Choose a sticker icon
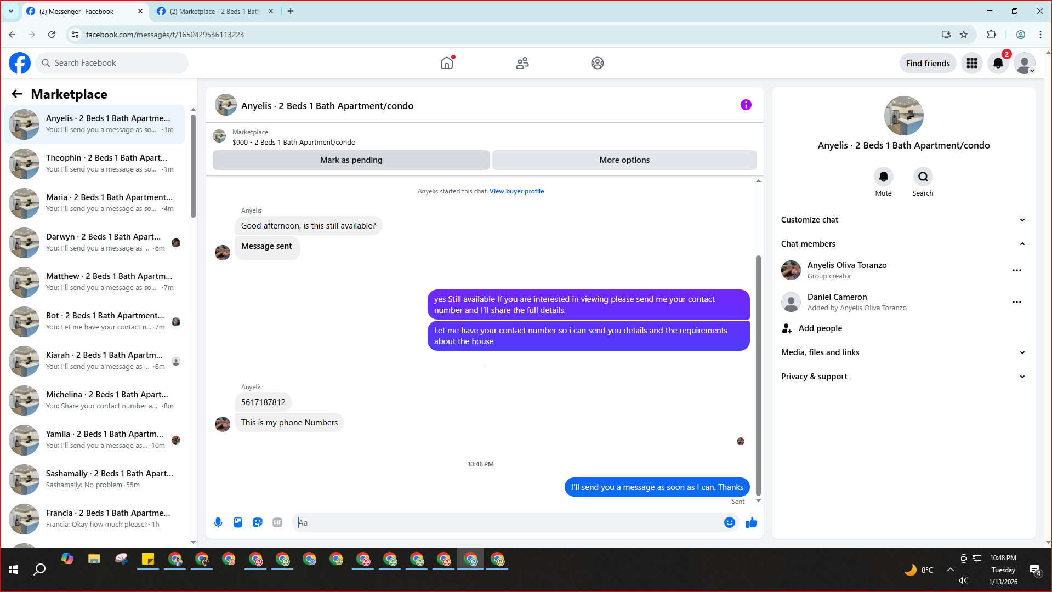The height and width of the screenshot is (592, 1052). pyautogui.click(x=258, y=522)
